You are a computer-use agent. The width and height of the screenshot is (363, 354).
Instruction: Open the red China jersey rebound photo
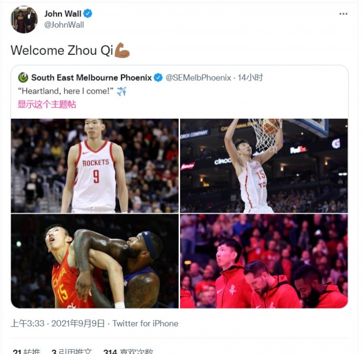coord(95,261)
